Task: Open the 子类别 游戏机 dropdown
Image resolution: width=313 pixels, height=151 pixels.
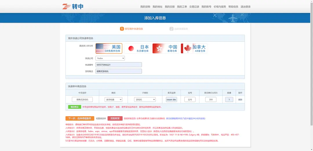Action: pos(145,100)
